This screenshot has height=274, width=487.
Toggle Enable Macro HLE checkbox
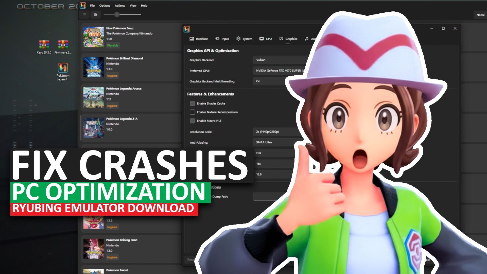pyautogui.click(x=192, y=121)
